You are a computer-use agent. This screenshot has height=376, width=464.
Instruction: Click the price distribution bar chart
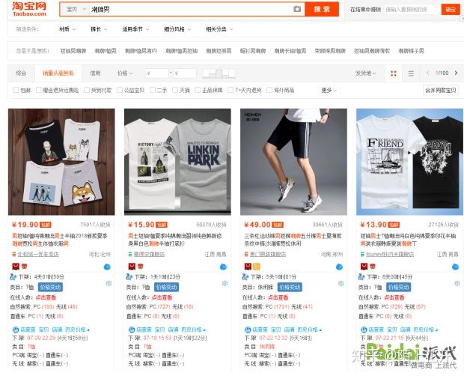click(219, 73)
